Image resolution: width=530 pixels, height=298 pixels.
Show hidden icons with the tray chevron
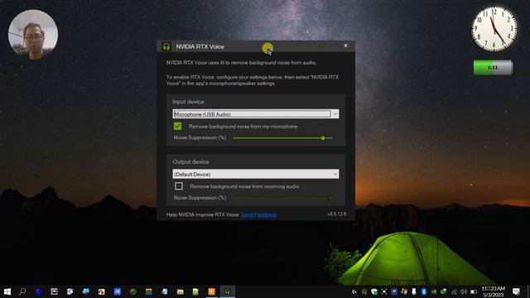click(x=354, y=291)
